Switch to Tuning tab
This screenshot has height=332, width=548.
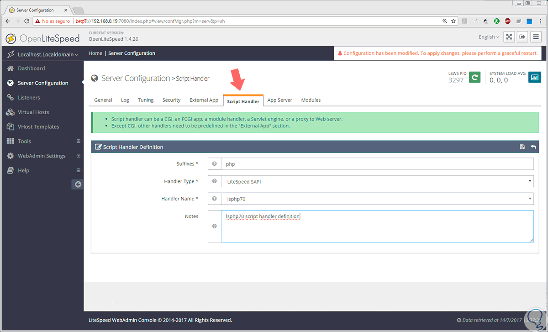146,100
